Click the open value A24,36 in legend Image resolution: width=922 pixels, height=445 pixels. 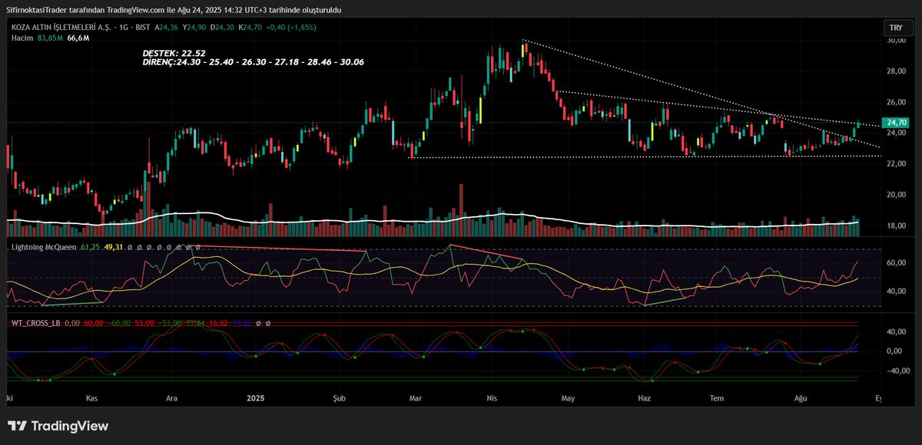click(167, 28)
